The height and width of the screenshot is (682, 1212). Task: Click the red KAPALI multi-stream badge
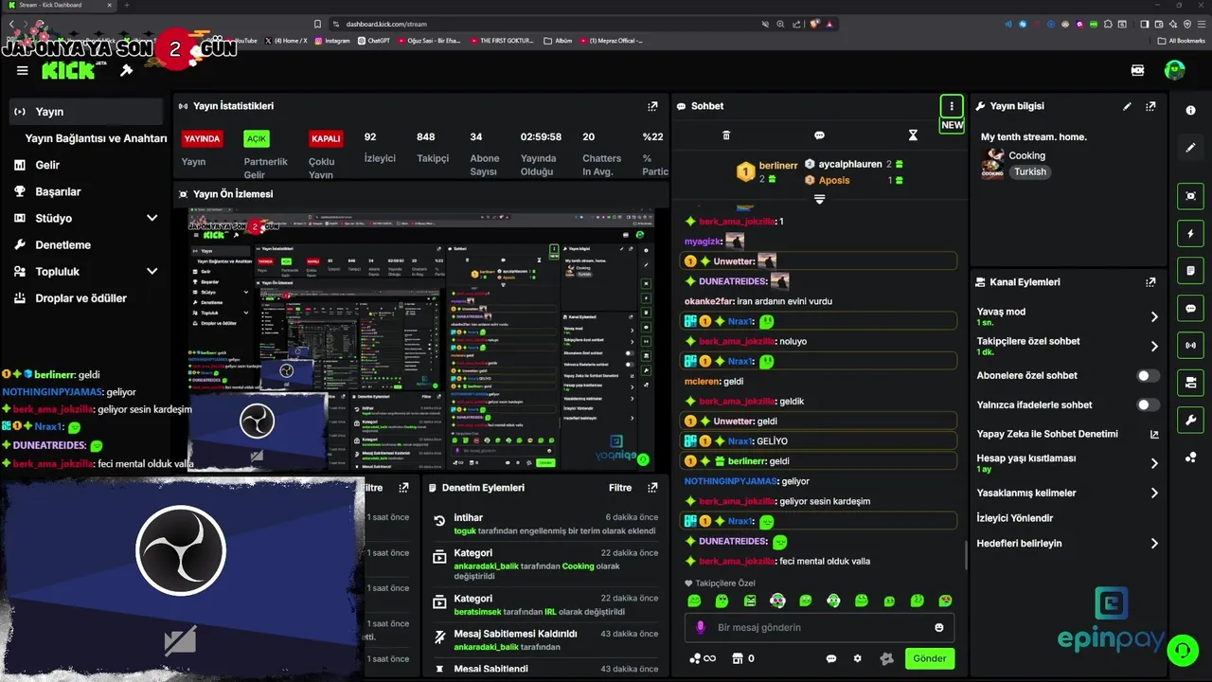[x=326, y=138]
